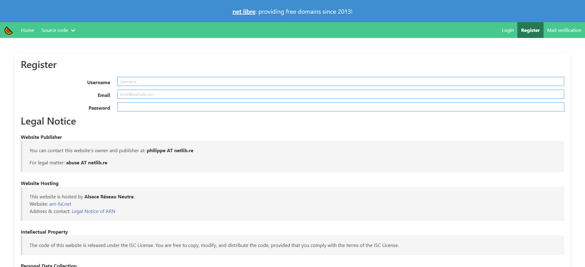The width and height of the screenshot is (585, 267).
Task: Open the Source code menu
Action: pyautogui.click(x=55, y=30)
